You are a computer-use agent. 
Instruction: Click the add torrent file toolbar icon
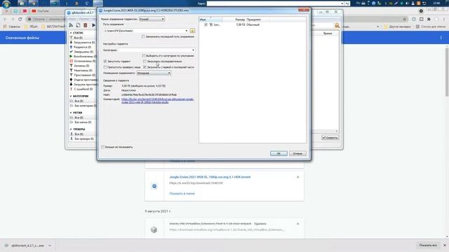coord(78,25)
